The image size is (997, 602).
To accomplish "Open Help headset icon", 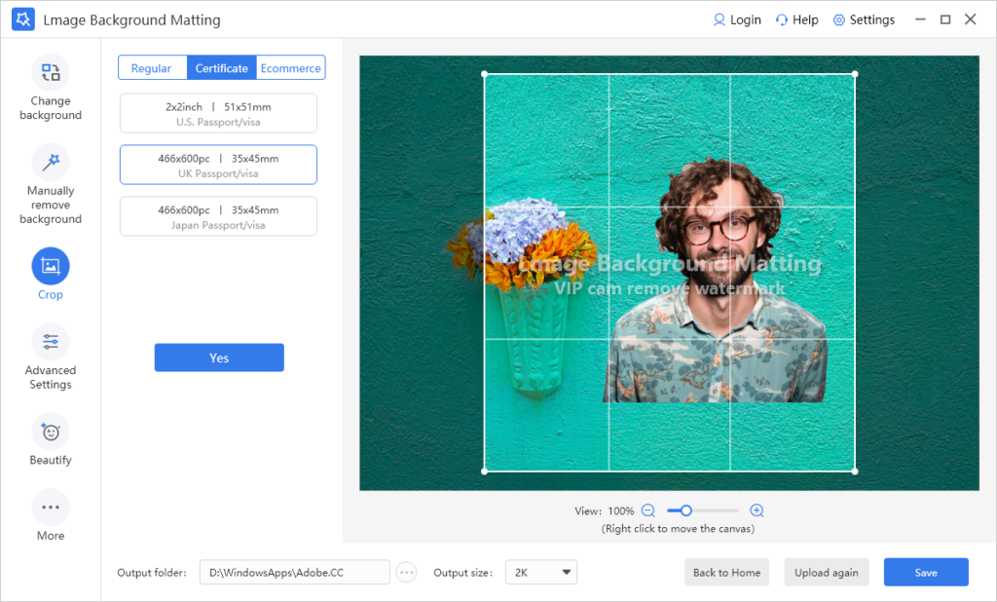I will click(x=782, y=19).
